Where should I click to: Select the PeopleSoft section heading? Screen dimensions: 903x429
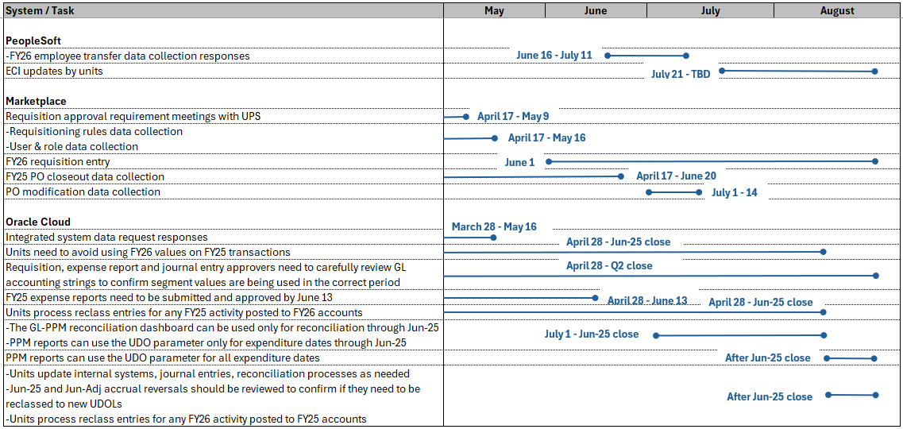[33, 41]
